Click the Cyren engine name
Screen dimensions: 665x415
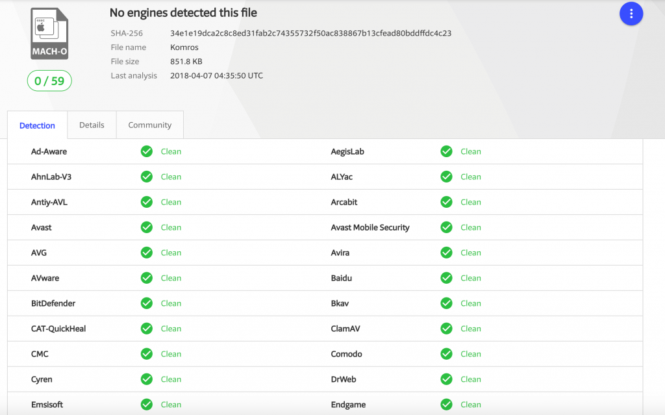[x=42, y=379]
